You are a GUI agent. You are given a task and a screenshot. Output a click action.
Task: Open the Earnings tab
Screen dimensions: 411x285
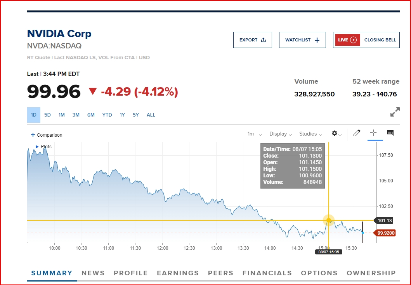pos(178,273)
